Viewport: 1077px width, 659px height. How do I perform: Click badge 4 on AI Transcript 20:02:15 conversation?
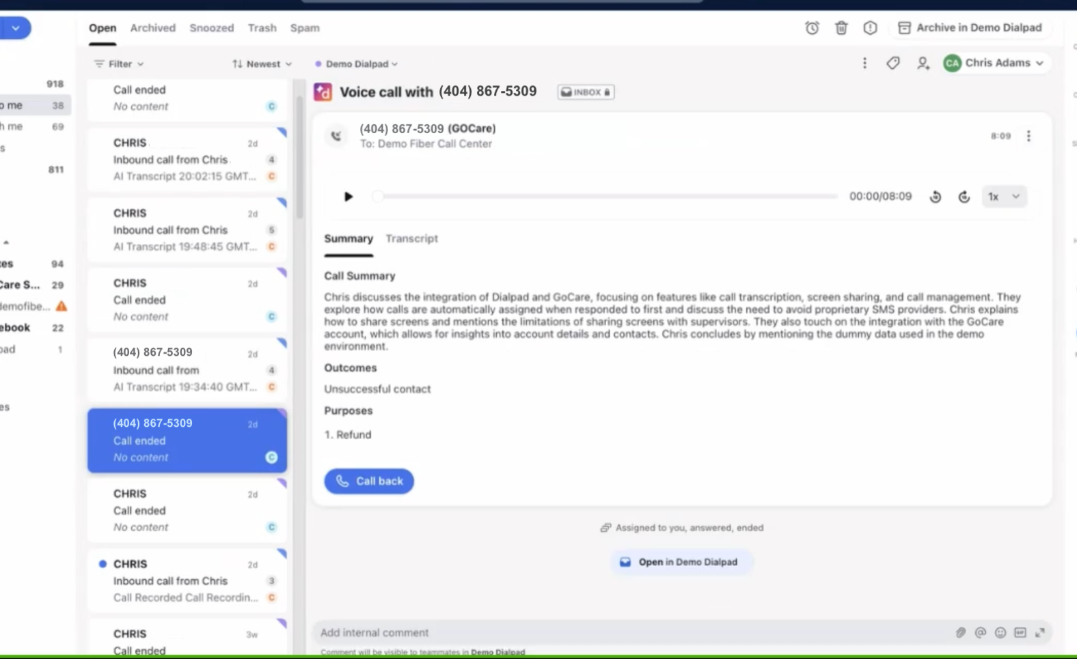tap(271, 160)
